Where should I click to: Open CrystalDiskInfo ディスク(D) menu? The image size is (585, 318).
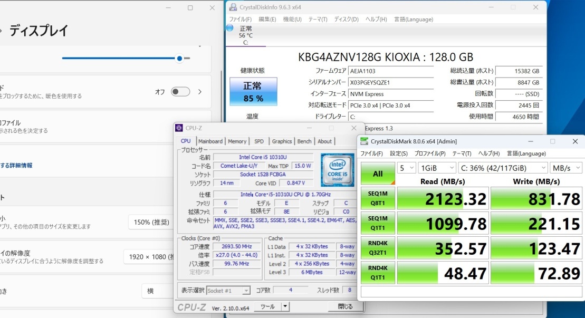[x=346, y=20]
